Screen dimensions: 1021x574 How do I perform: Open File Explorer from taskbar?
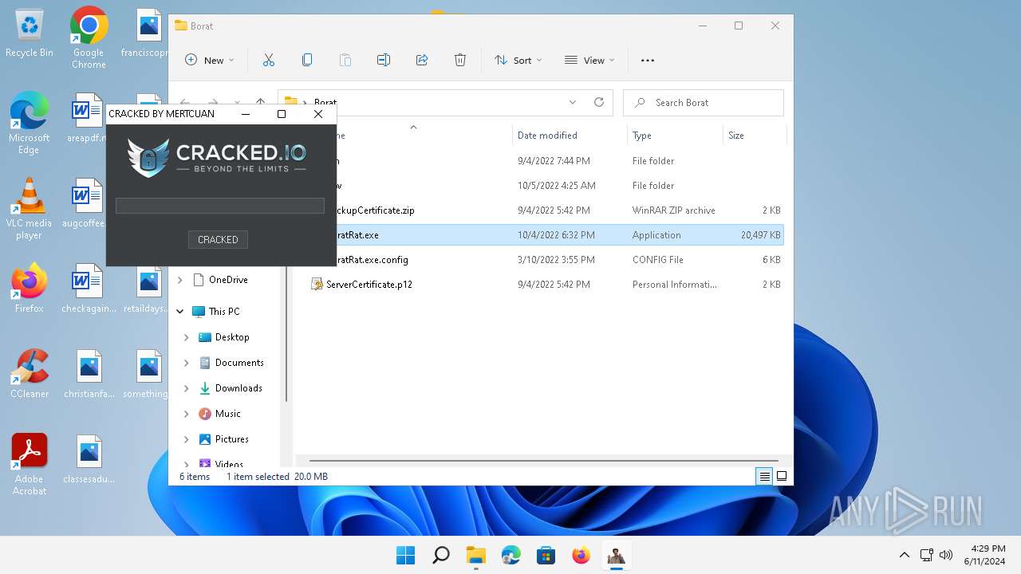coord(476,556)
